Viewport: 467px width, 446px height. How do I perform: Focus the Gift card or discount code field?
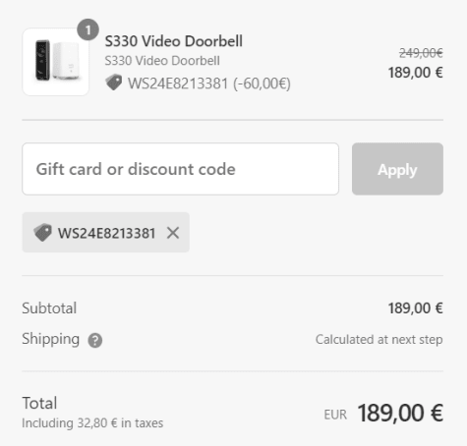[180, 169]
